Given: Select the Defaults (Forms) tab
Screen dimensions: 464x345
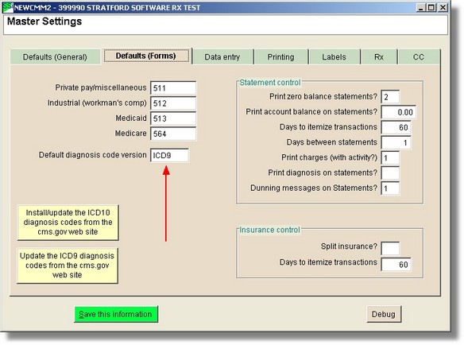Looking at the screenshot, I should pos(146,56).
